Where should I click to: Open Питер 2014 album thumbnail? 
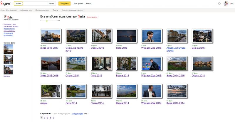(x=101, y=91)
